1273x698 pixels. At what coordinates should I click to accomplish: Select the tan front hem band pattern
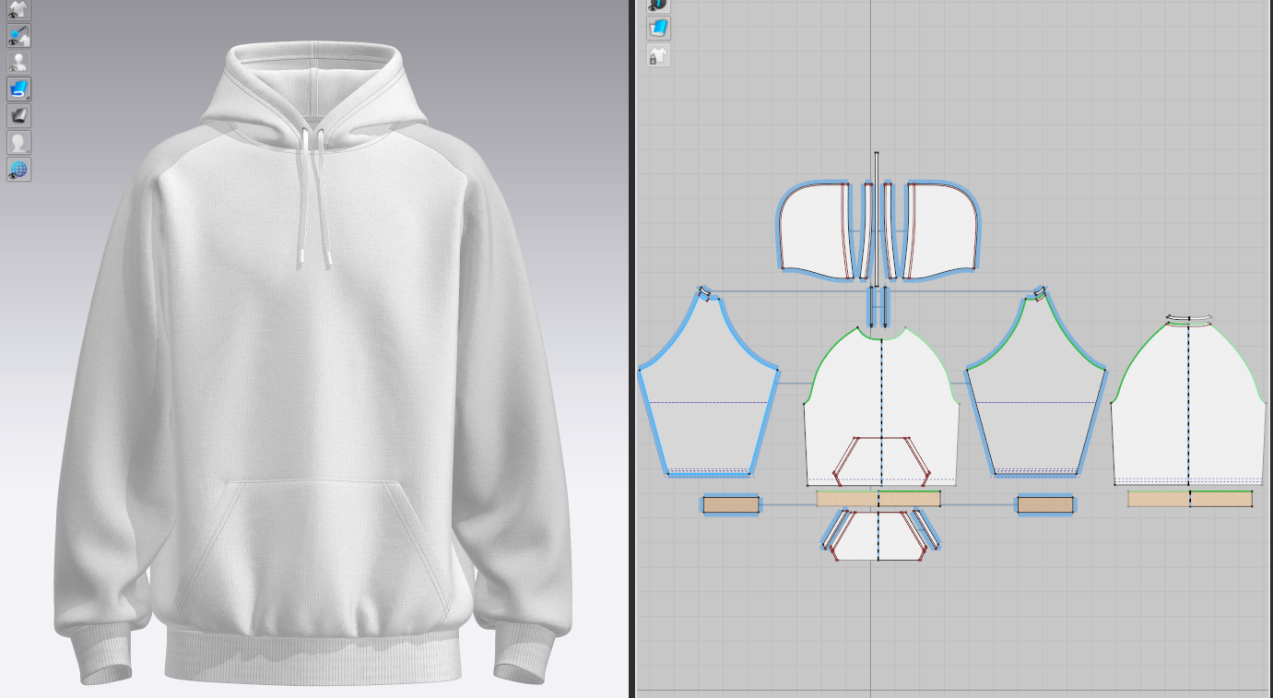pos(878,499)
